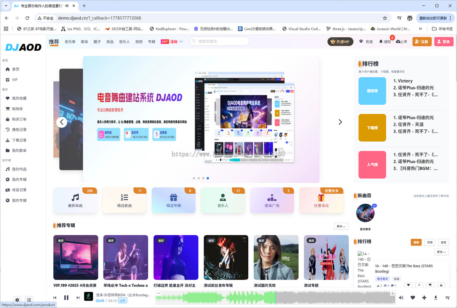
Task: Open 歌单广场 category card
Action: [x=272, y=200]
